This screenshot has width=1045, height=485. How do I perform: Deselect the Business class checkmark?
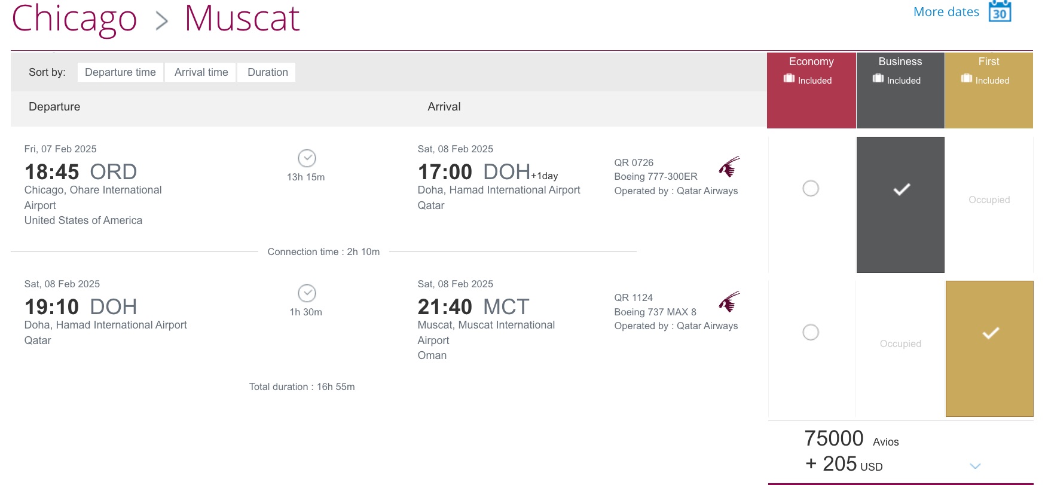[900, 190]
